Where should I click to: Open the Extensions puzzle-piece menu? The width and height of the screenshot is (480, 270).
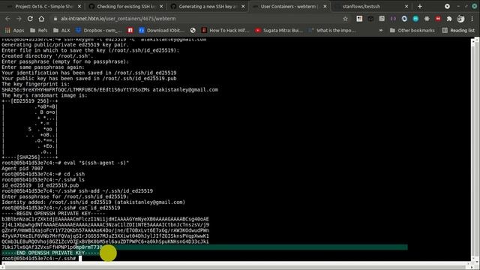[x=449, y=19]
